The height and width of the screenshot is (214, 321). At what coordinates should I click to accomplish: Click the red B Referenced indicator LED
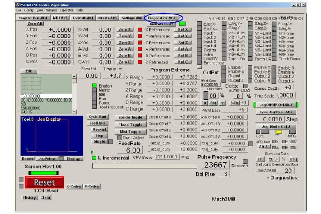[x=140, y=56]
